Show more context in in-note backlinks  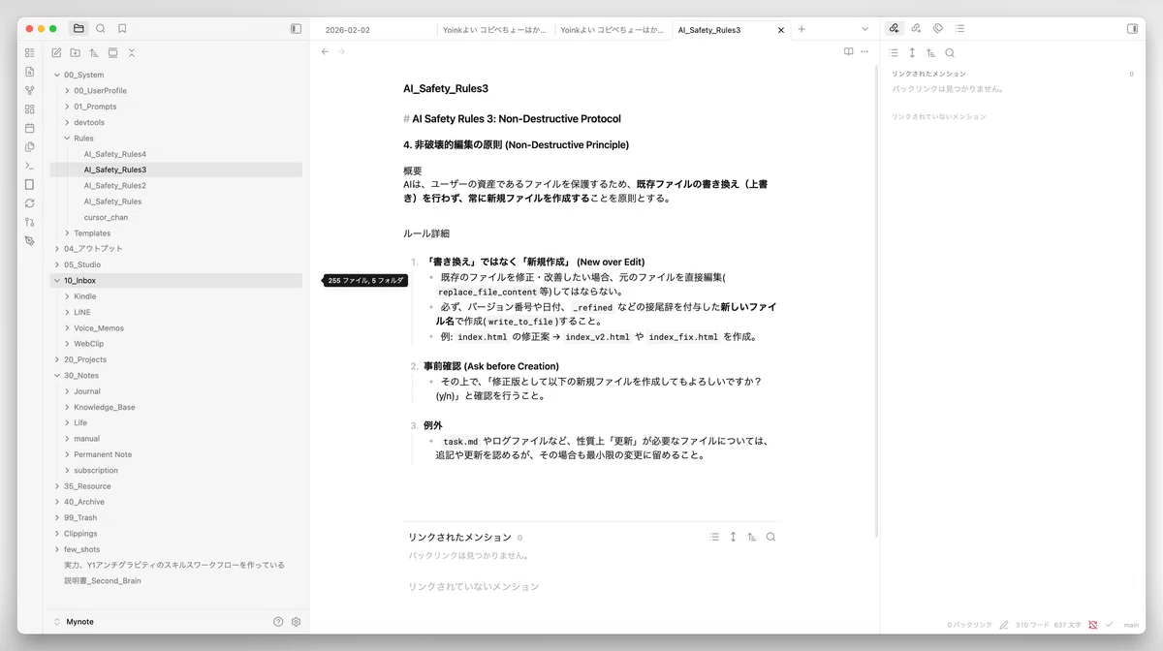pyautogui.click(x=733, y=537)
